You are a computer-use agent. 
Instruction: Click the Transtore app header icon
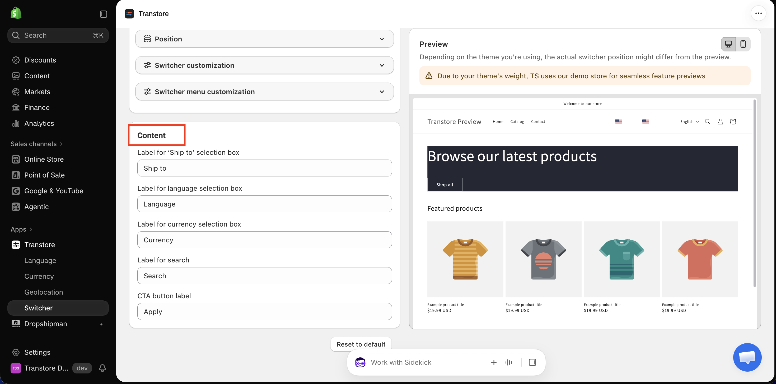coord(129,13)
